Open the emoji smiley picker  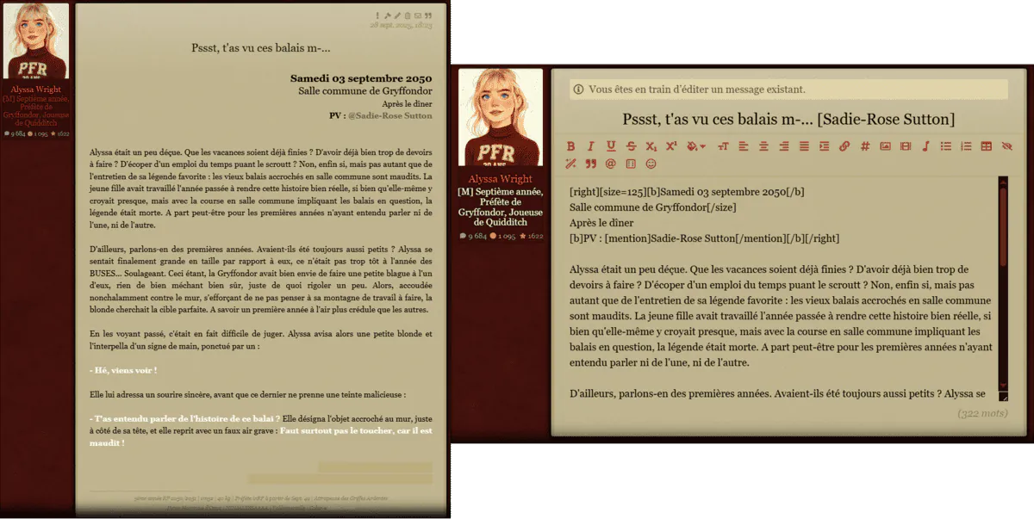(651, 164)
